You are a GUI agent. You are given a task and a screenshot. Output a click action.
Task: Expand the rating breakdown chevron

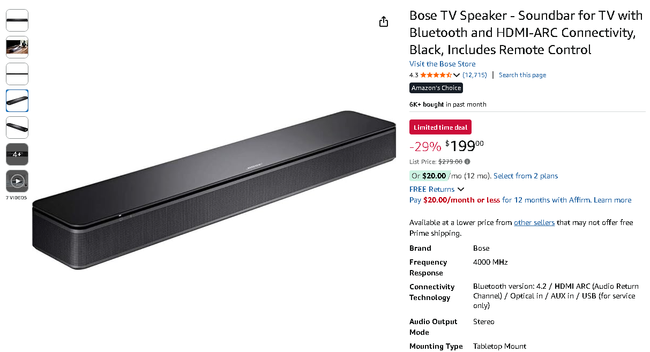tap(457, 75)
